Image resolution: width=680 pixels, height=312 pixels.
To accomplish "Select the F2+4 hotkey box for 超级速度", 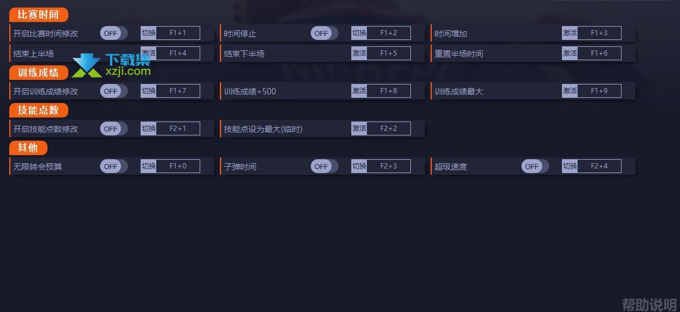I will 600,166.
